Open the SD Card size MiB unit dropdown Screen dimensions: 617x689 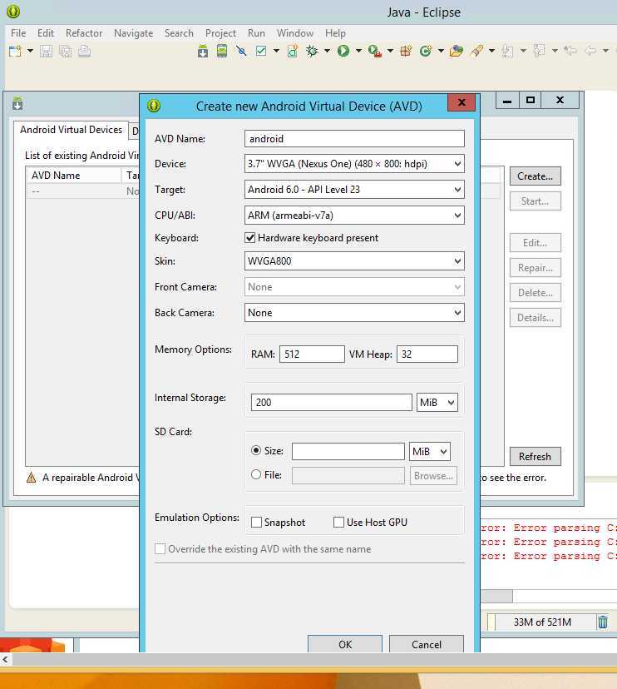coord(429,451)
